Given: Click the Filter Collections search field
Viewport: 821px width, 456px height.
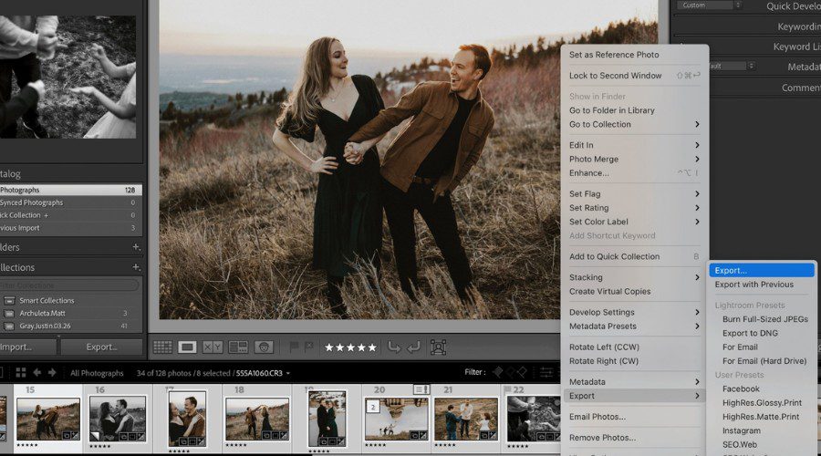Looking at the screenshot, I should click(x=69, y=285).
